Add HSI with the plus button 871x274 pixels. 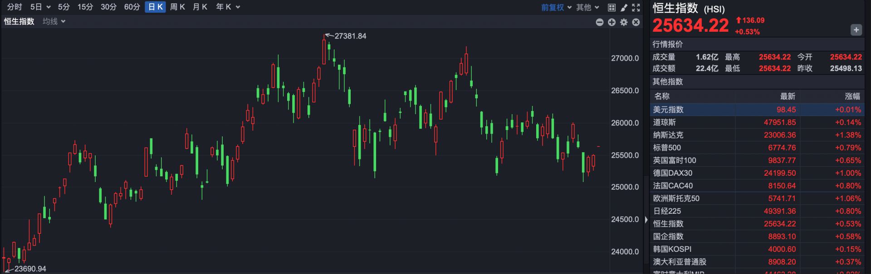point(856,30)
